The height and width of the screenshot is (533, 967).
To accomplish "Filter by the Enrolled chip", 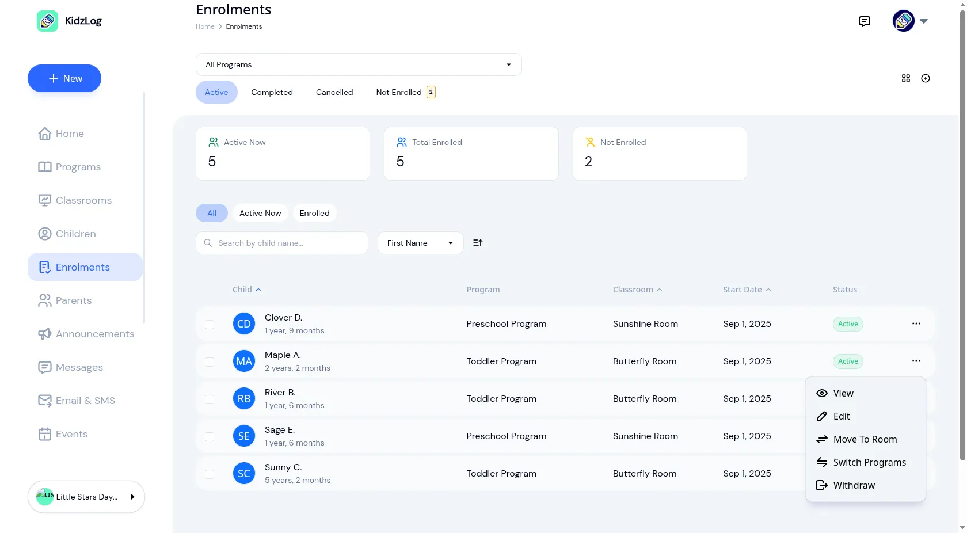I will coord(314,213).
